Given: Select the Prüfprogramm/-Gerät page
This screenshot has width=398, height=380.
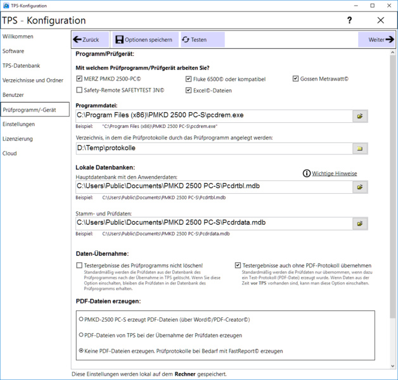Looking at the screenshot, I should click(35, 110).
